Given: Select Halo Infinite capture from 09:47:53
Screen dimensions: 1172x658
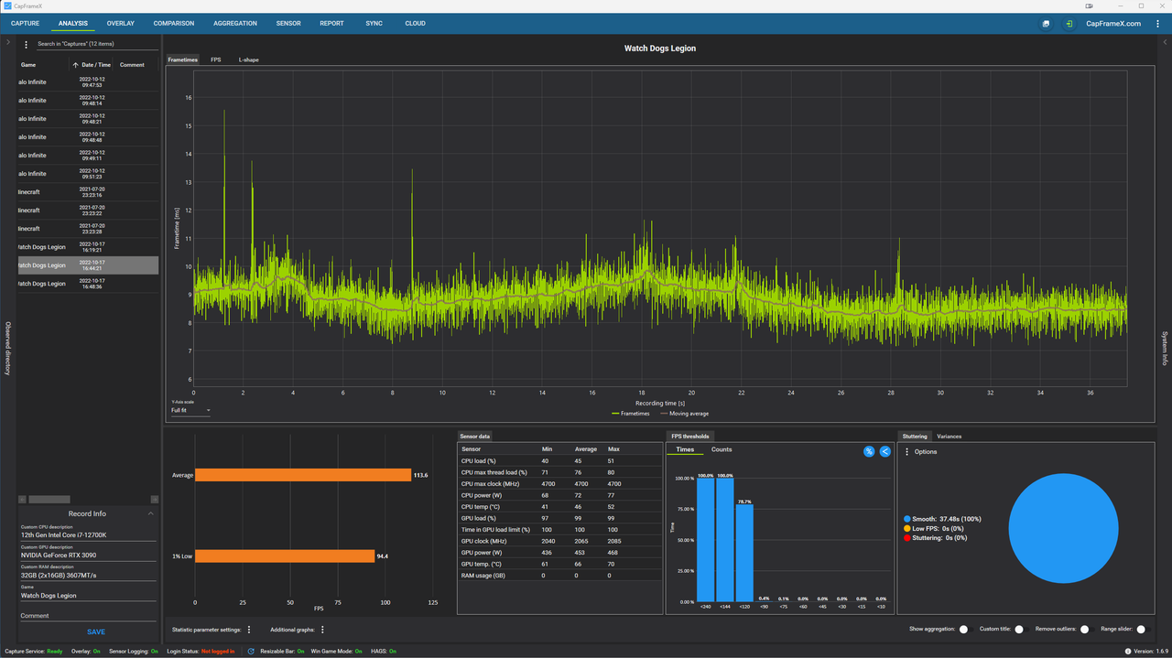Looking at the screenshot, I should [x=88, y=82].
